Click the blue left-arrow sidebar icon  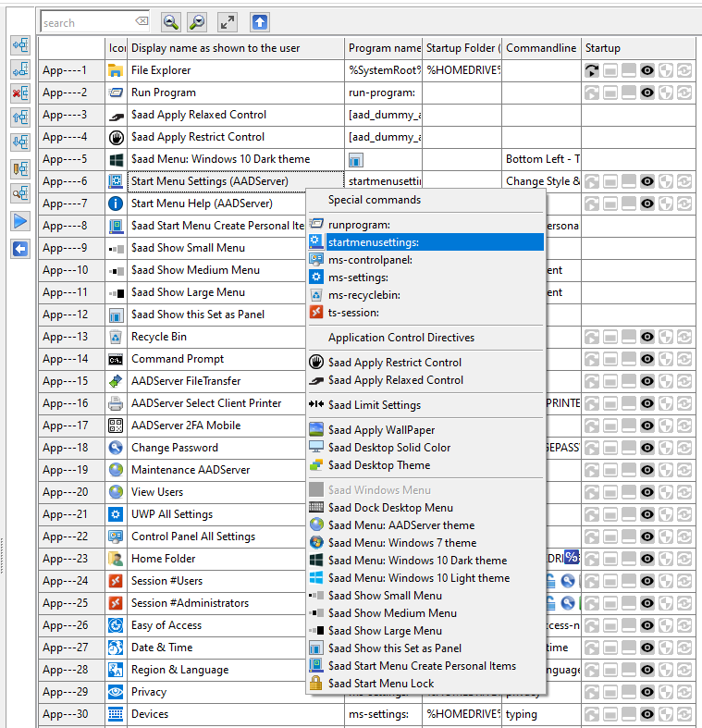click(19, 249)
